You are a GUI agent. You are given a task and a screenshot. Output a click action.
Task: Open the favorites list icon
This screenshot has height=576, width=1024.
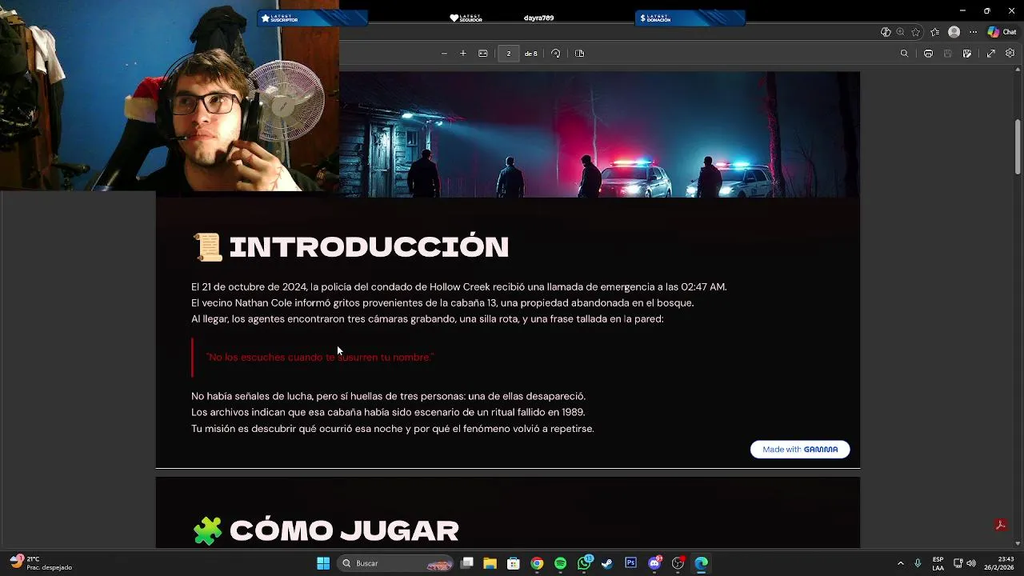(x=934, y=32)
